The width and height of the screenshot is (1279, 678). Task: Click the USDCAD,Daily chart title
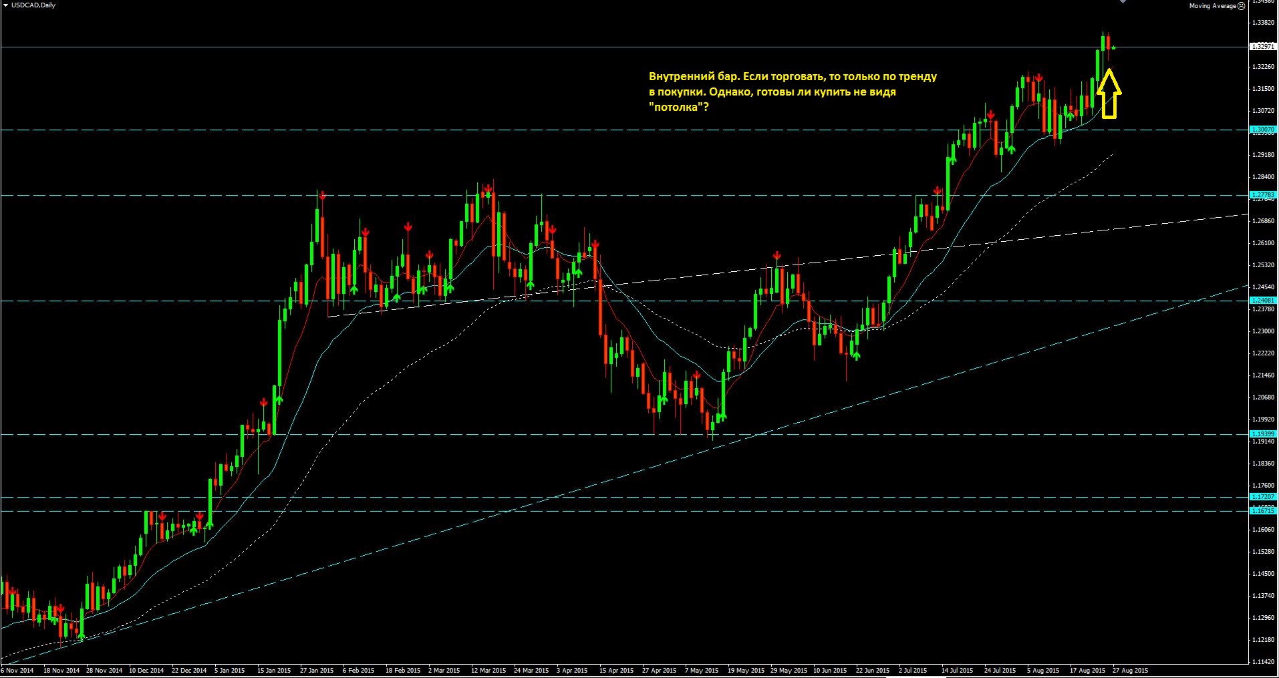[x=33, y=5]
